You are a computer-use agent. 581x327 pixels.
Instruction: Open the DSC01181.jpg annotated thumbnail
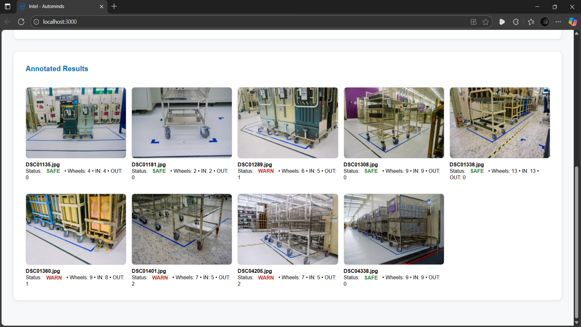182,123
